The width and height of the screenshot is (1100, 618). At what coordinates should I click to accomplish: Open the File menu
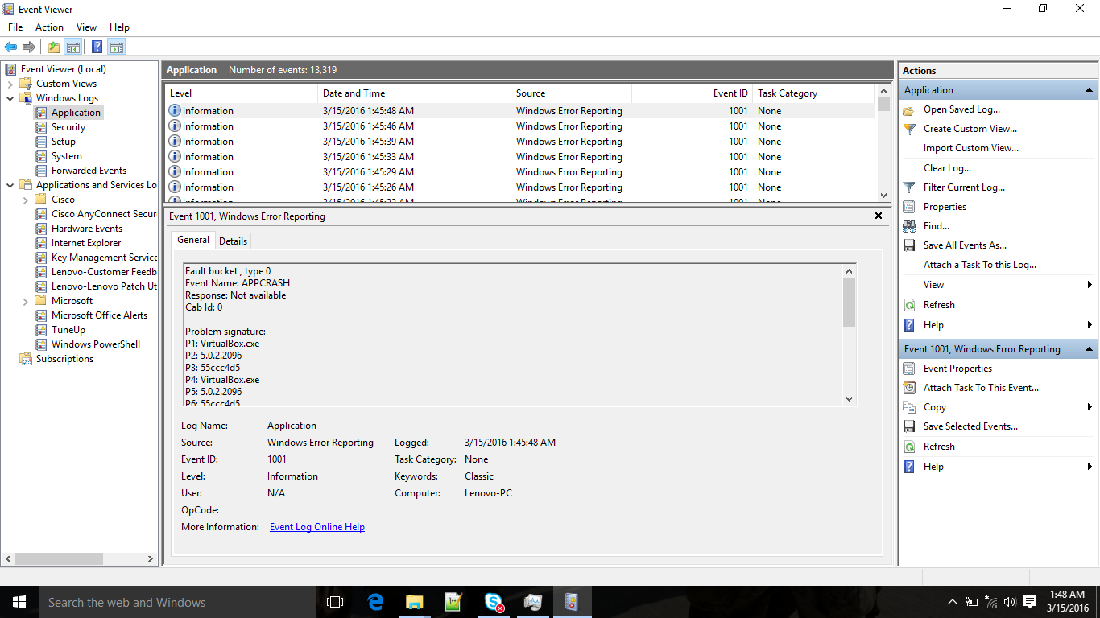tap(15, 27)
